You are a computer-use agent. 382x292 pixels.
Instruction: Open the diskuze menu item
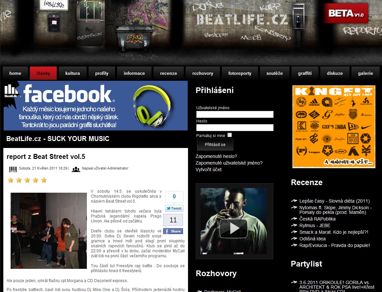point(335,73)
